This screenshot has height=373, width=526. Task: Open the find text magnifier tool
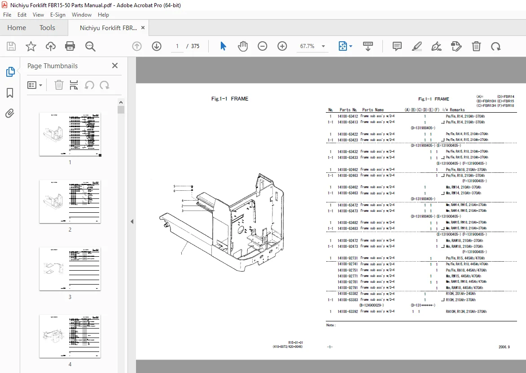(90, 46)
